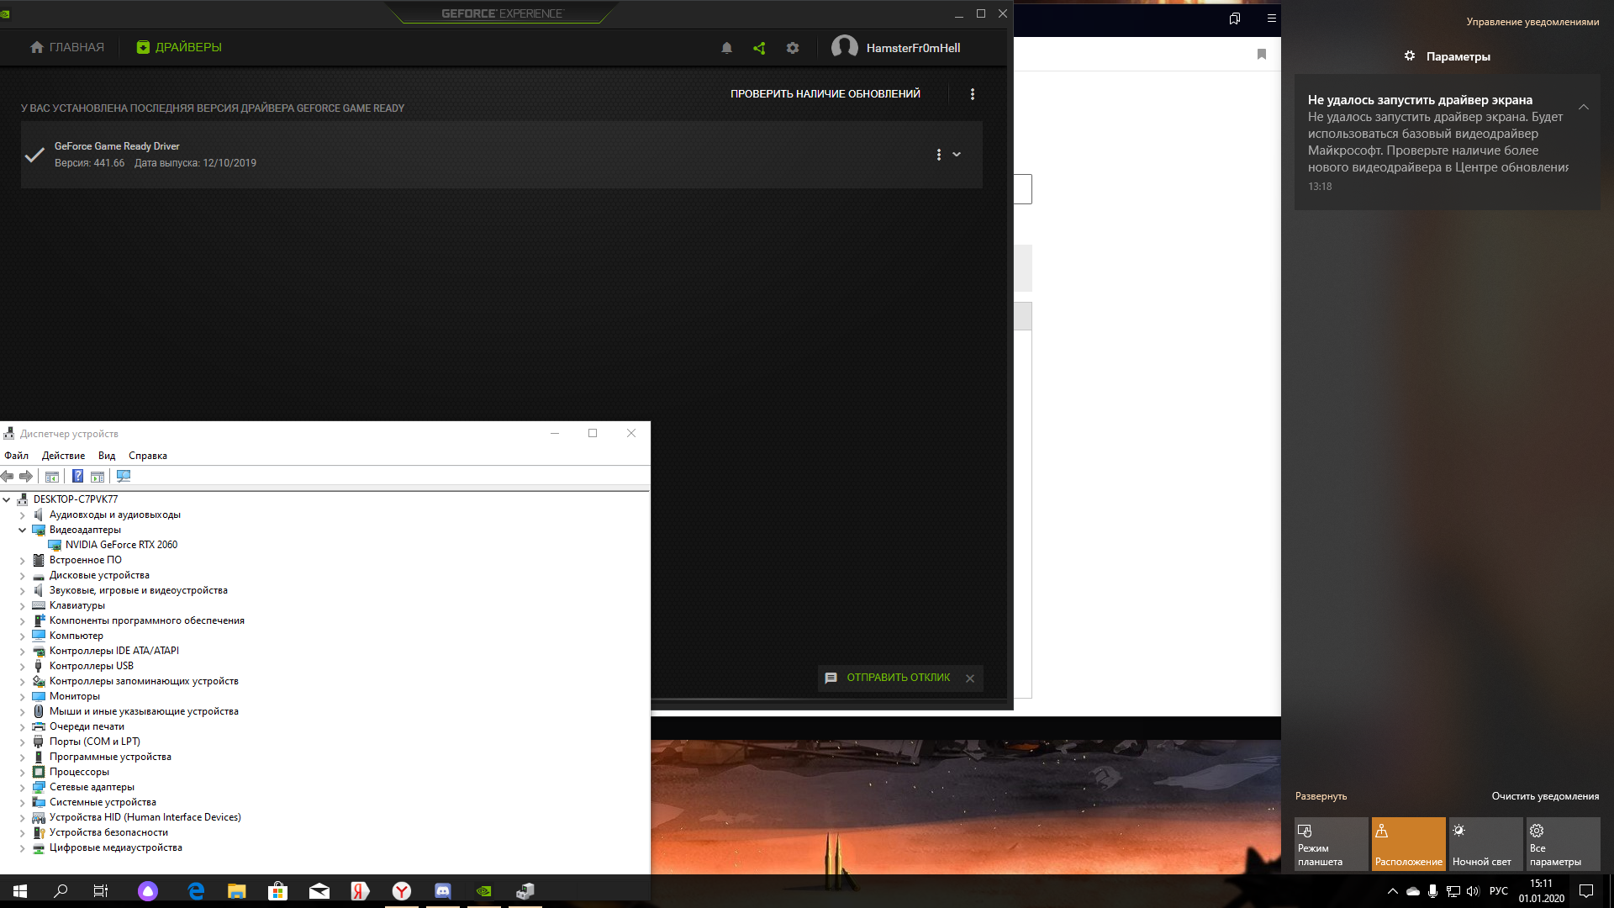Open taskbar search magnifier
The image size is (1614, 908).
point(61,891)
